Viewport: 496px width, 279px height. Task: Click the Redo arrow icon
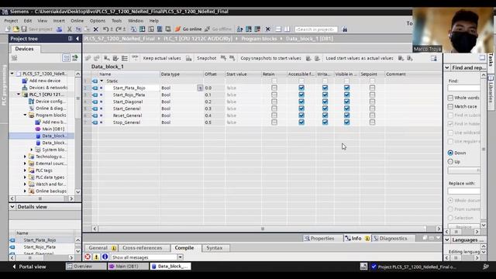pyautogui.click(x=119, y=29)
